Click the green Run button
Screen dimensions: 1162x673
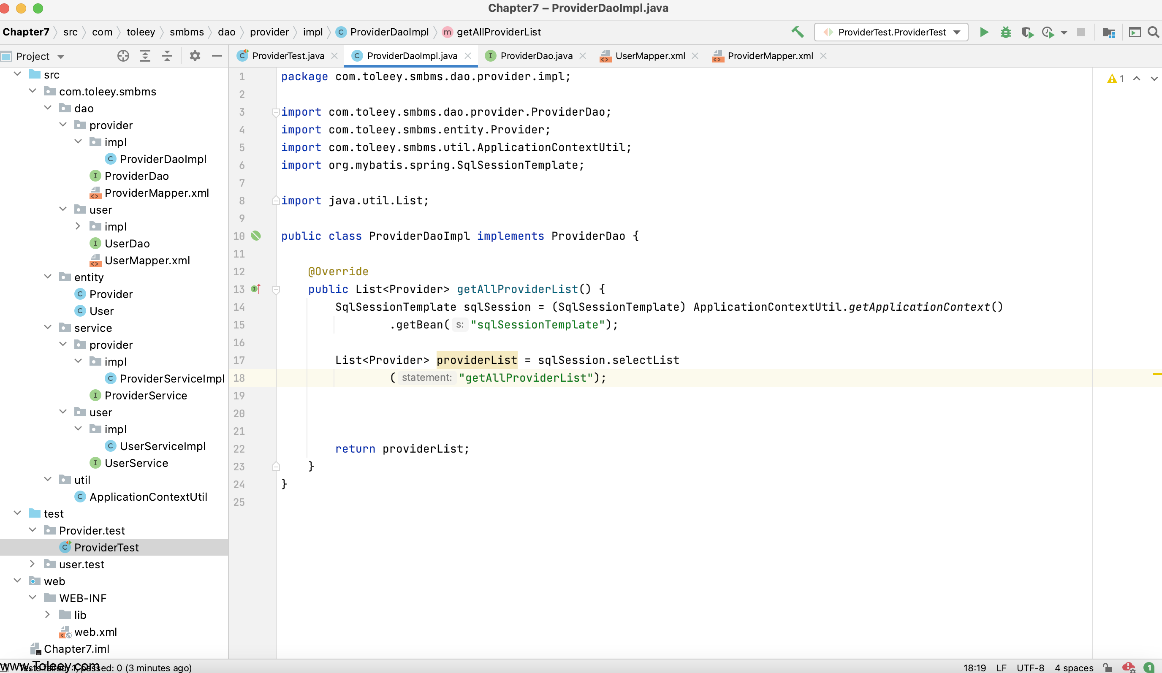pos(983,32)
